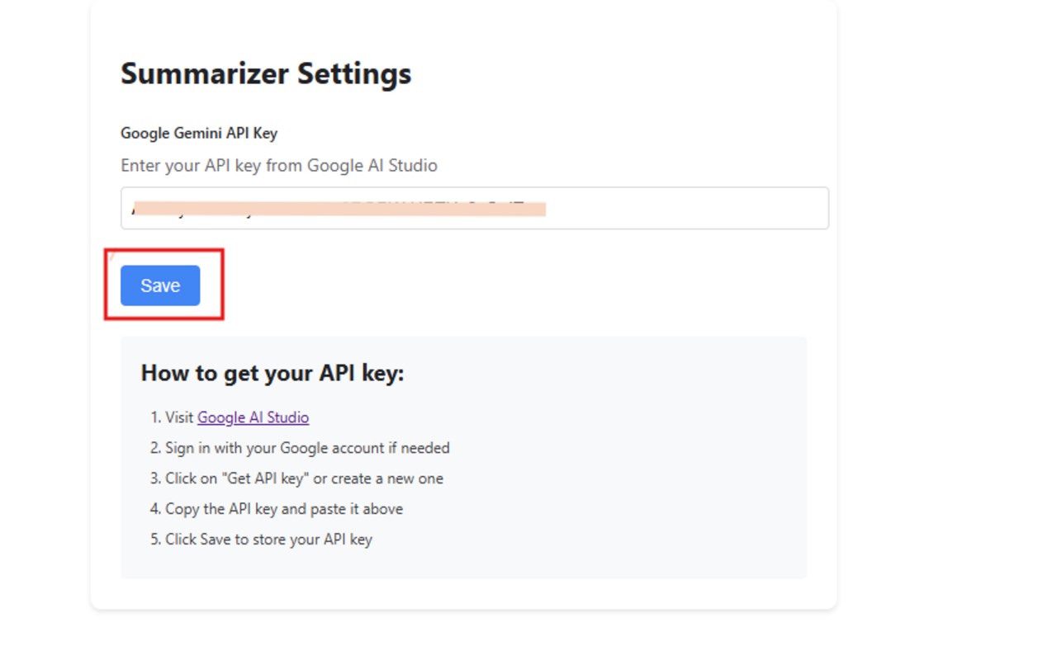Click the "Click Save to store" step 5 text
The width and height of the screenshot is (1057, 660).
pos(268,540)
